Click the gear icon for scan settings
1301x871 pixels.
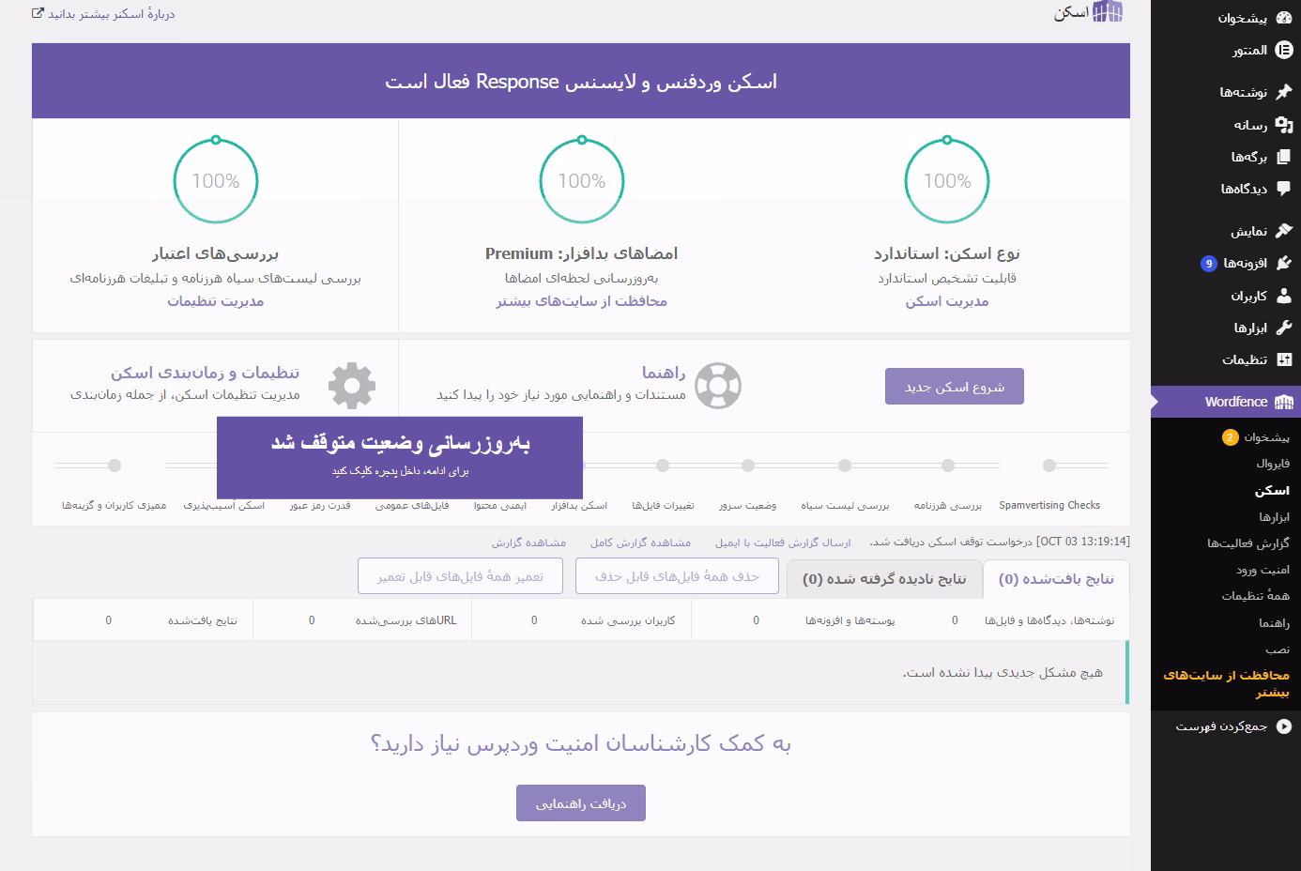click(352, 386)
